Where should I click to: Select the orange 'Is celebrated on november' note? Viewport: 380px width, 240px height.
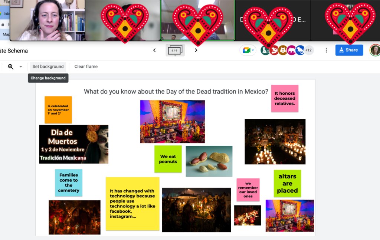tap(58, 110)
